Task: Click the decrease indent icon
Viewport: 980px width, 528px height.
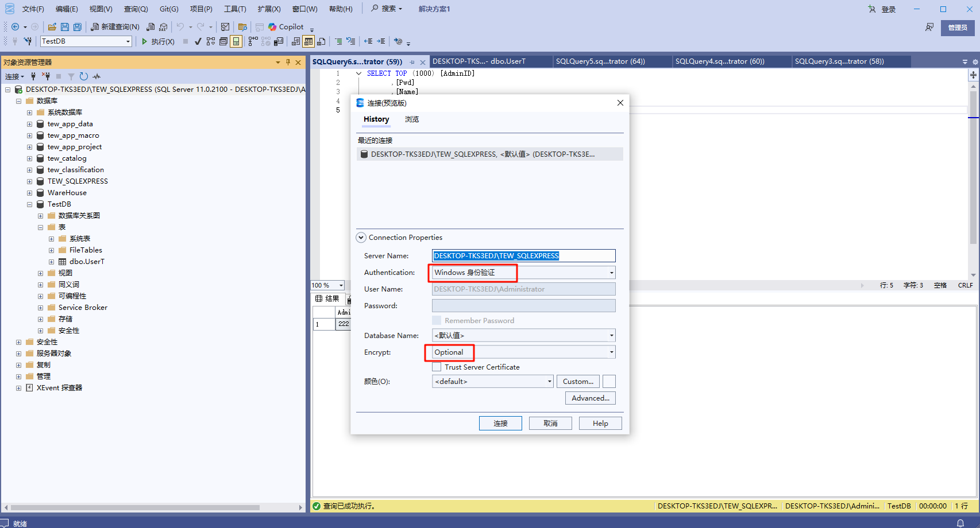Action: [368, 41]
